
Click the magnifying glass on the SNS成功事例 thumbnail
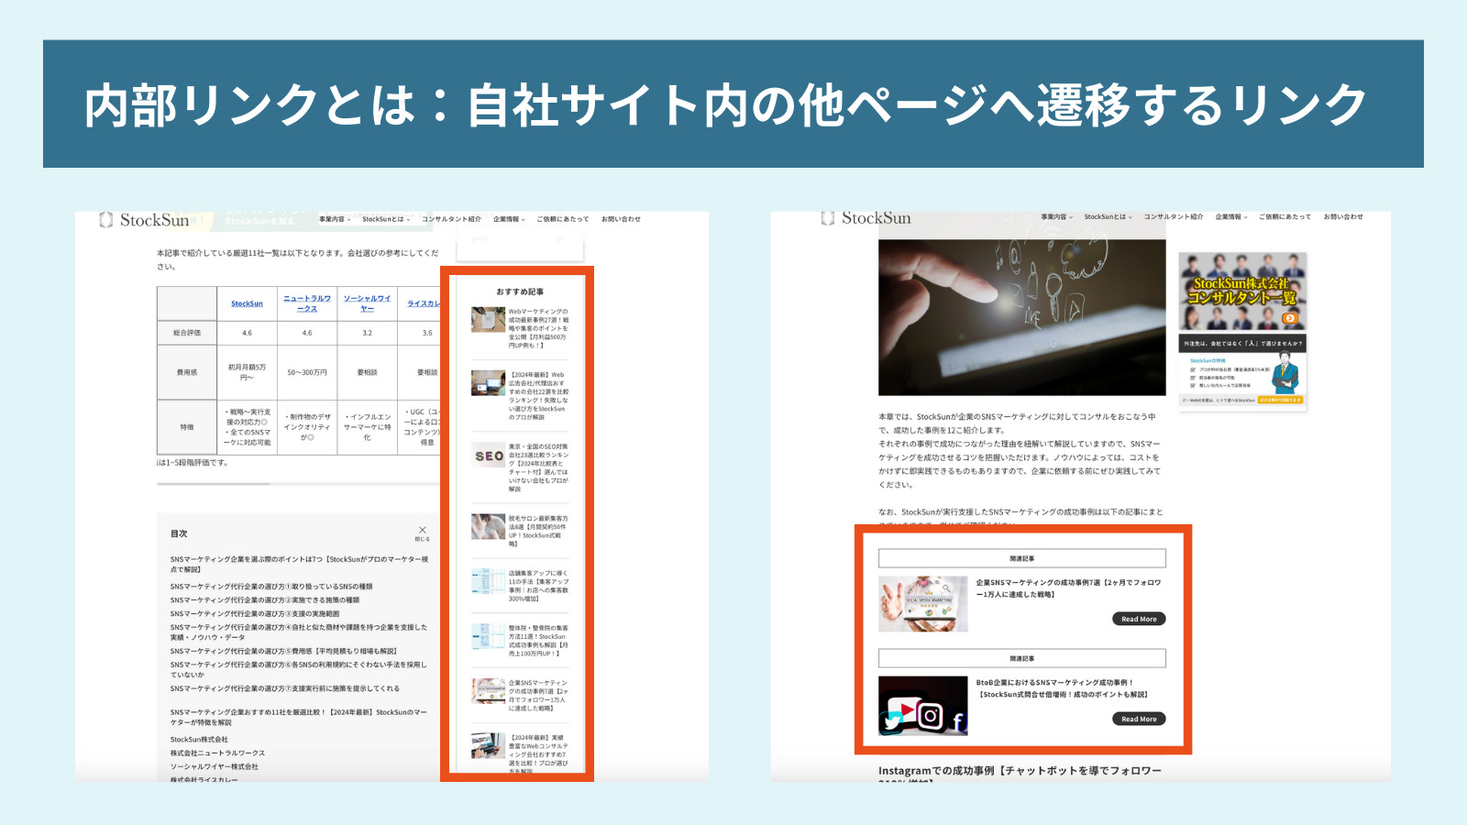point(944,588)
